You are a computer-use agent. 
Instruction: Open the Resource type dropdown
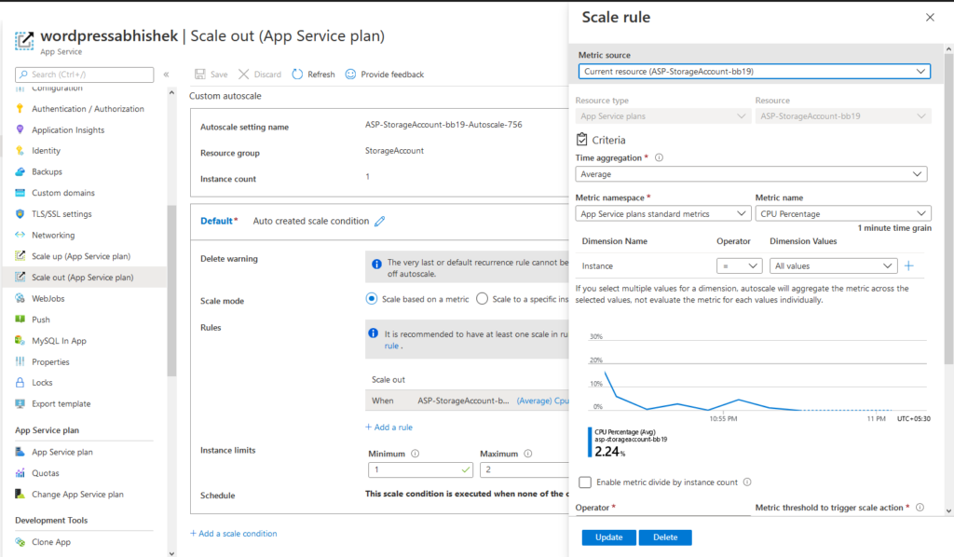click(x=662, y=116)
